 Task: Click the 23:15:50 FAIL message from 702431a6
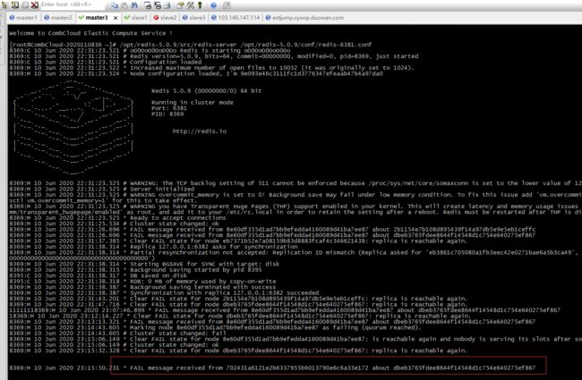pyautogui.click(x=272, y=367)
